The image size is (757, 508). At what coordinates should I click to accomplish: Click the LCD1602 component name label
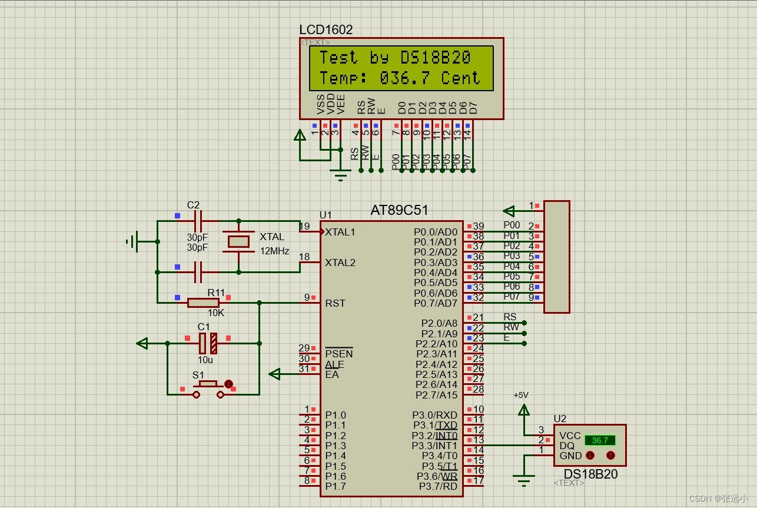(x=326, y=30)
